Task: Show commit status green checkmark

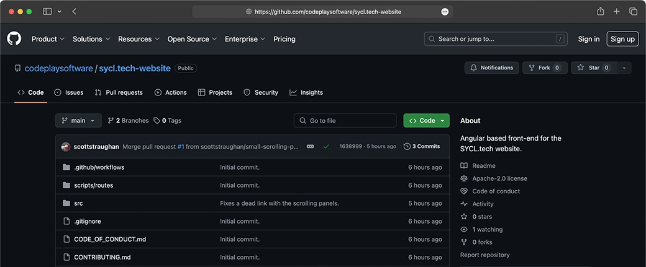Action: [326, 147]
